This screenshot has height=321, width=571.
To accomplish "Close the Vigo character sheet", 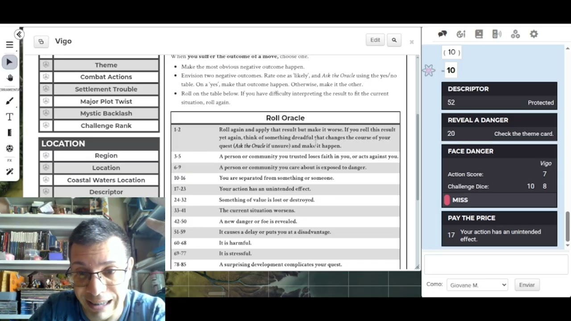I will 412,42.
